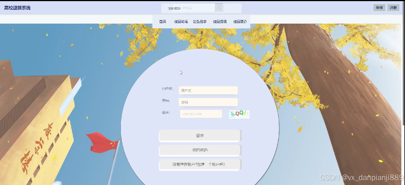405x185 pixels.
Task: Click the large 登录 submit button
Action: point(200,136)
